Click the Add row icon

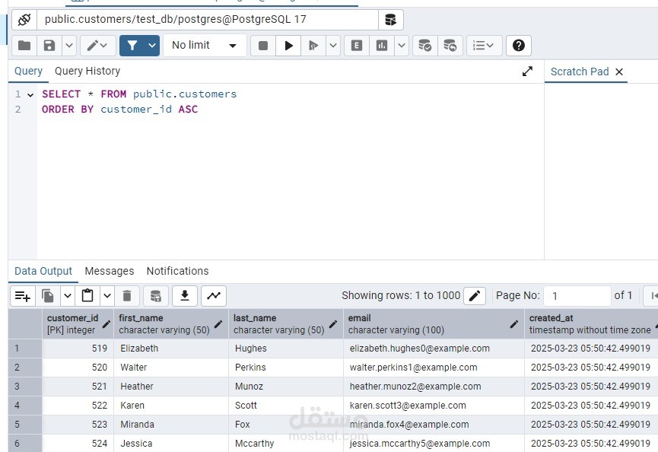click(23, 296)
